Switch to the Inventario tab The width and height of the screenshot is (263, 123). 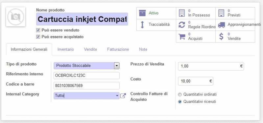(65, 49)
